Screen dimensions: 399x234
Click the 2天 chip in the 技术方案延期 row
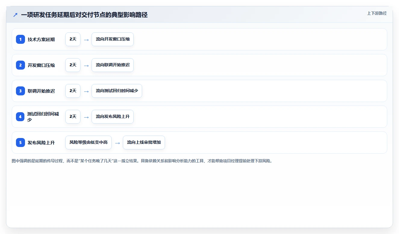coord(73,39)
